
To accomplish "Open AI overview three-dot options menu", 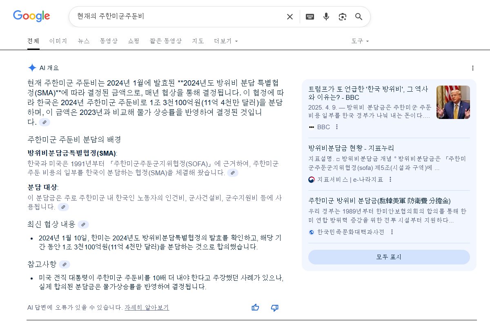I will (x=473, y=68).
